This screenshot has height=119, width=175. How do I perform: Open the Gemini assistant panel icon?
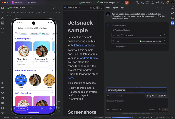[173, 23]
